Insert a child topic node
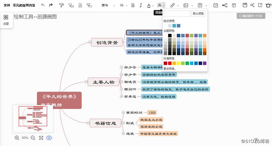272x146 pixels. 71,5
